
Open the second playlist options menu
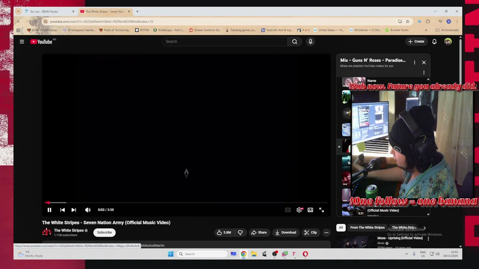tap(424, 72)
